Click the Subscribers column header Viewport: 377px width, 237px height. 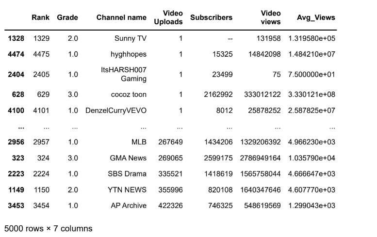pyautogui.click(x=212, y=17)
